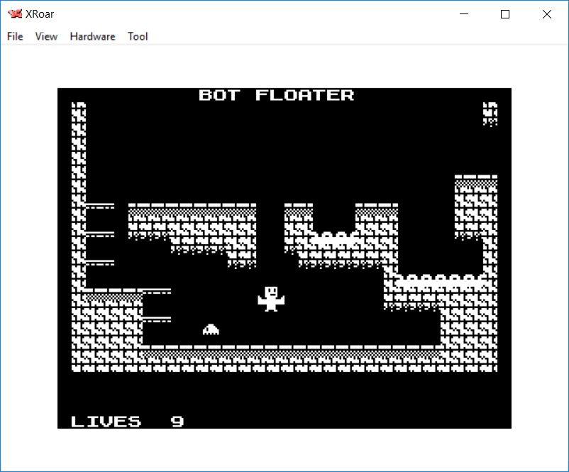Click the small brick fragment in top-right corner
569x472 pixels.
490,114
